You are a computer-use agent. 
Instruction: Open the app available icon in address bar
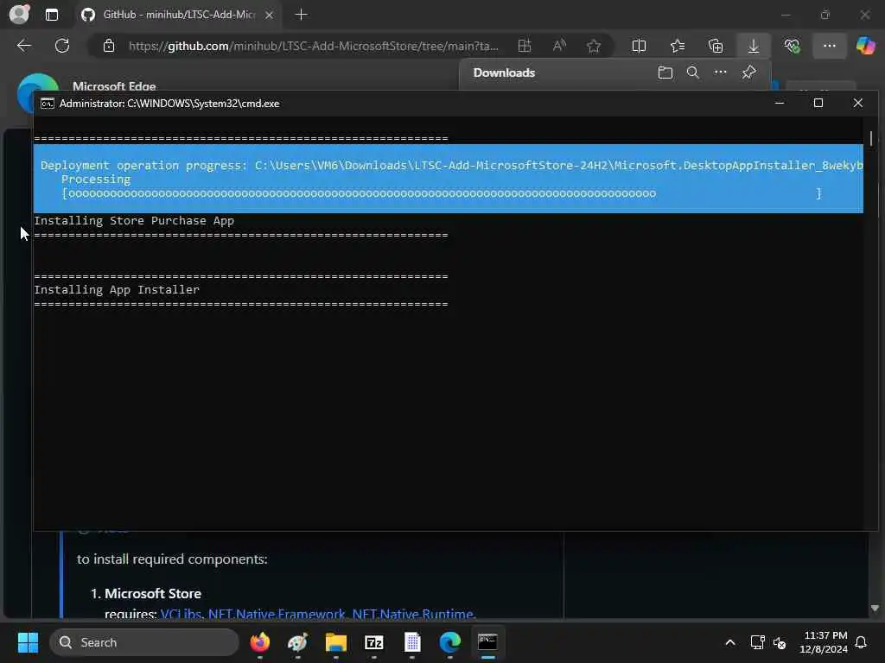point(525,47)
